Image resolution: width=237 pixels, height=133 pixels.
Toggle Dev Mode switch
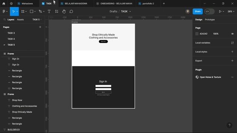(x=209, y=11)
